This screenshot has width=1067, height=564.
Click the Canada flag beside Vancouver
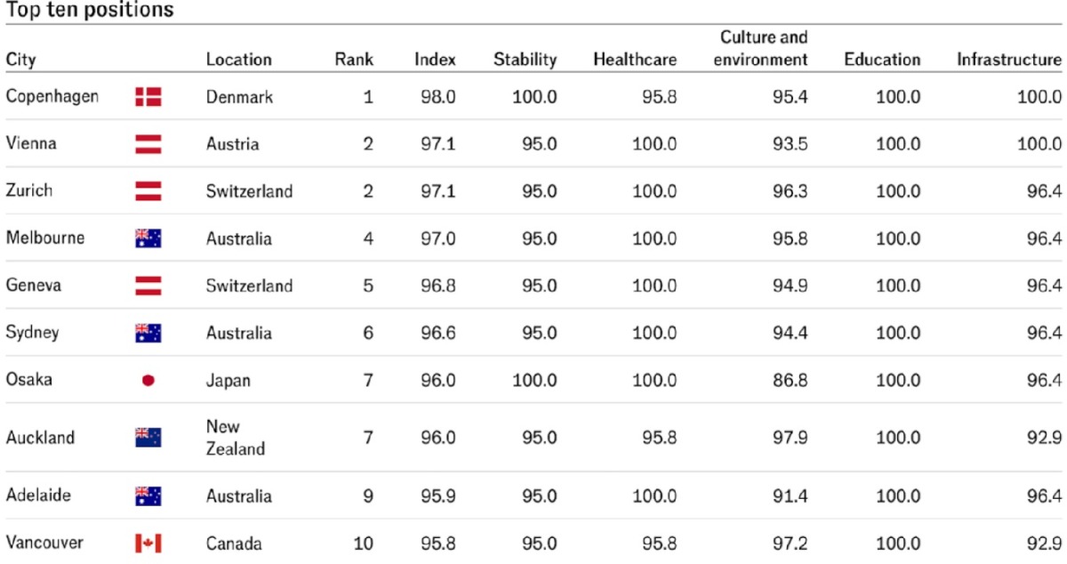tap(148, 543)
